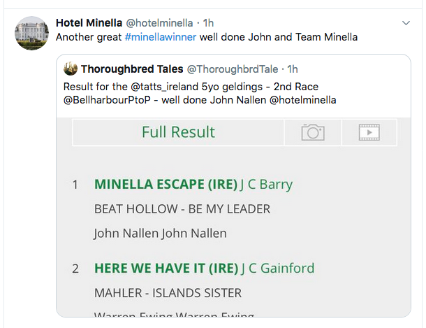Click the 1h timestamp of Hotel Minella tweet
426x328 pixels.
click(208, 23)
